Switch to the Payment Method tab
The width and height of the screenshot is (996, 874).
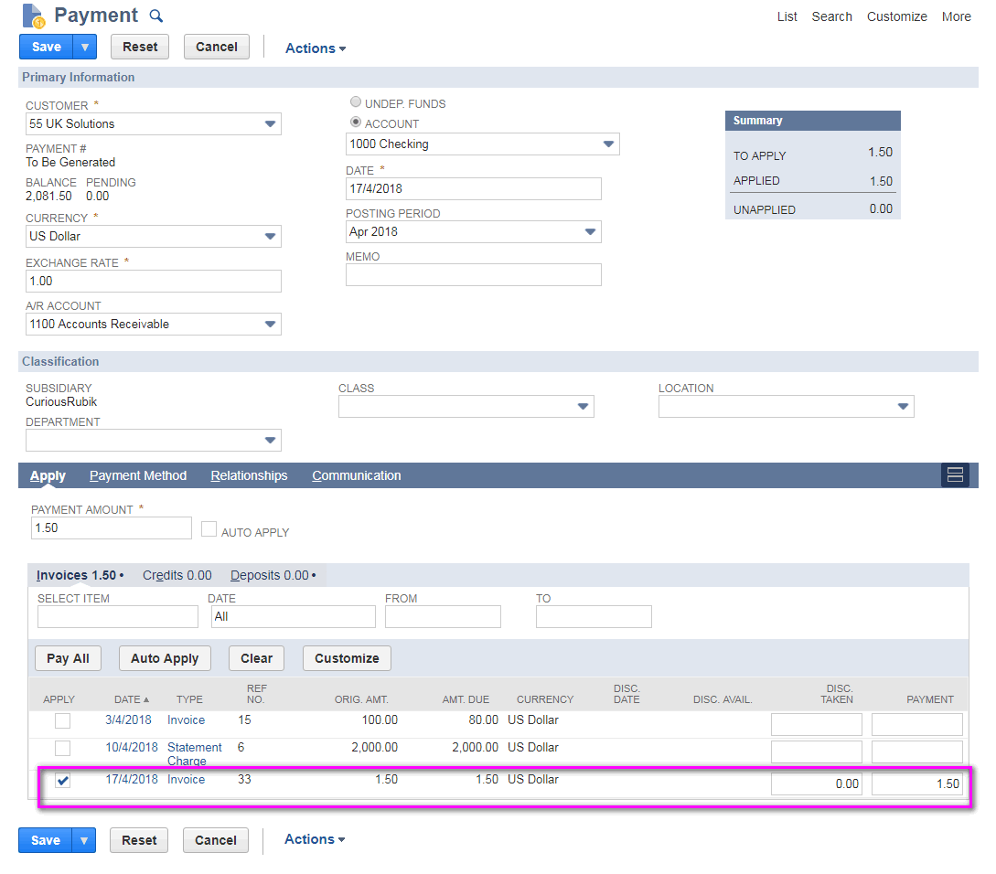click(138, 475)
